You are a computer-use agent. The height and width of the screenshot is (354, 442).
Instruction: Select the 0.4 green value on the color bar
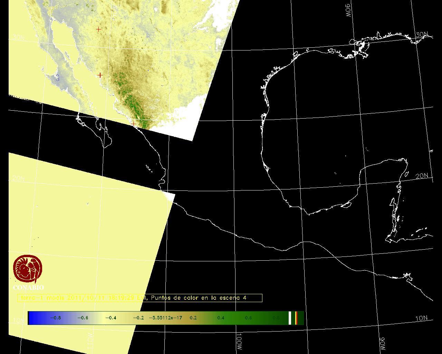221,318
